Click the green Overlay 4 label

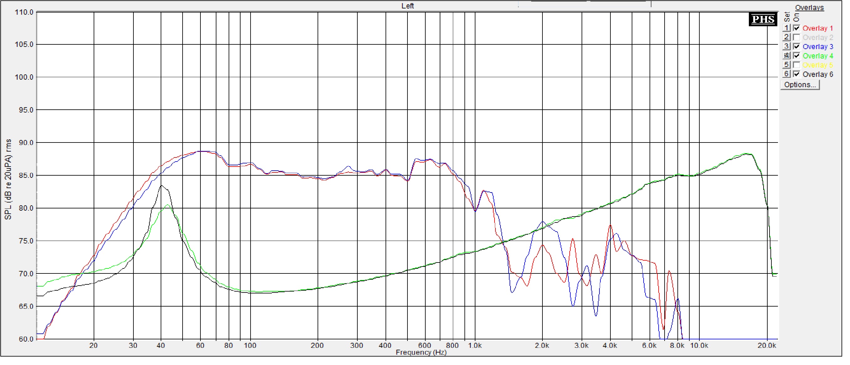[x=818, y=56]
